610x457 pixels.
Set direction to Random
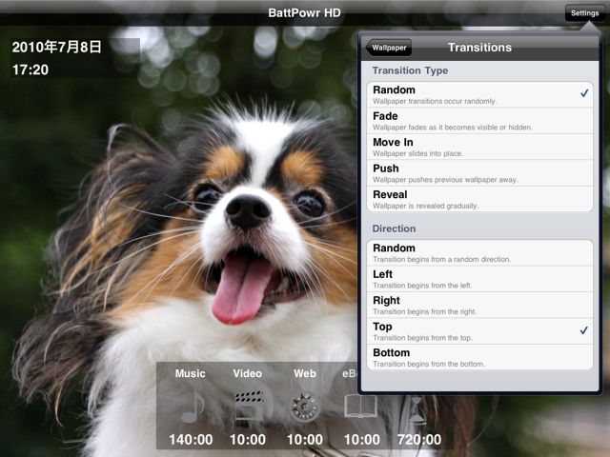479,253
